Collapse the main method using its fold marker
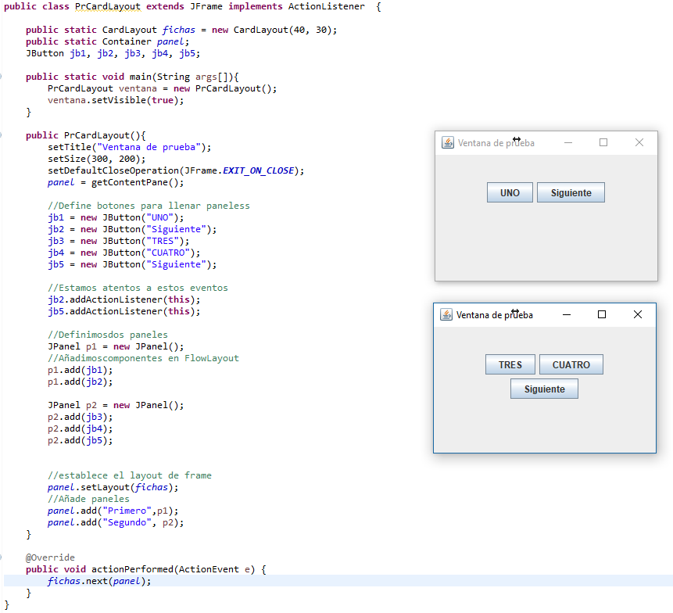The image size is (673, 613). tap(2, 77)
